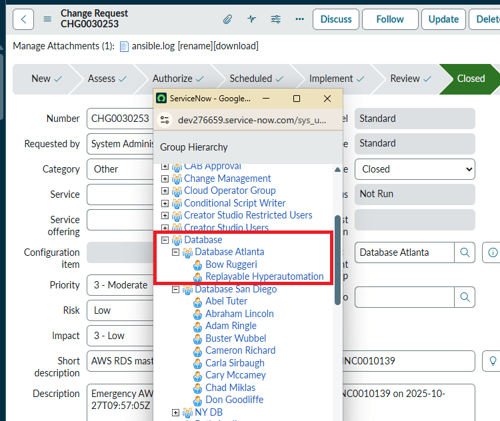The height and width of the screenshot is (421, 500).
Task: Expand the Cloud Operator Group node
Action: [x=165, y=191]
